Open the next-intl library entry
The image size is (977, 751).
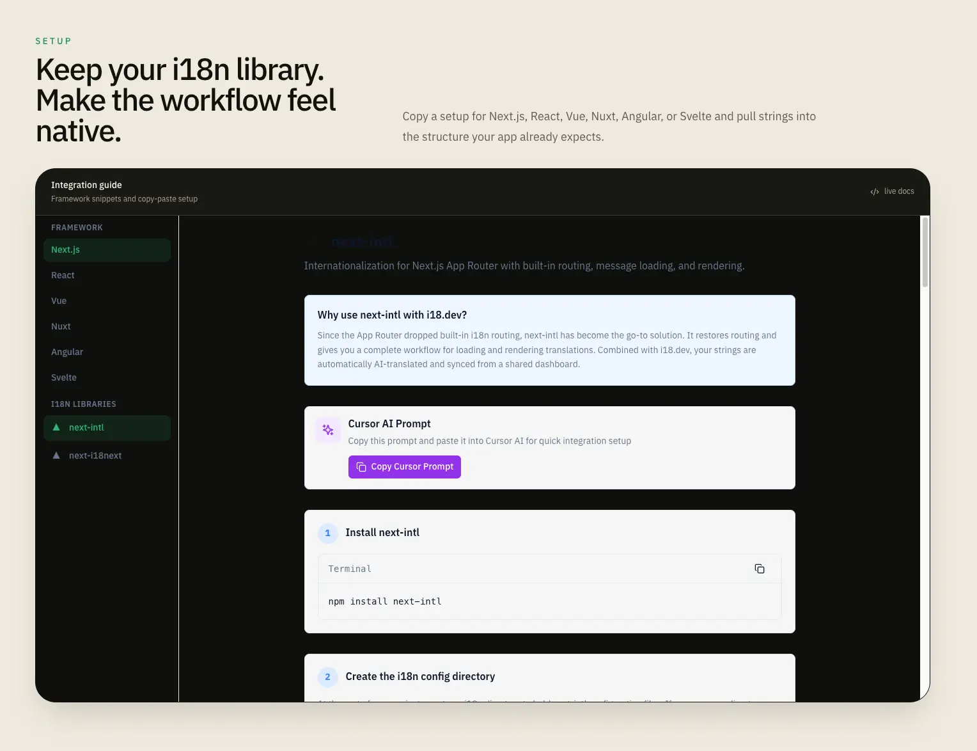tap(107, 428)
